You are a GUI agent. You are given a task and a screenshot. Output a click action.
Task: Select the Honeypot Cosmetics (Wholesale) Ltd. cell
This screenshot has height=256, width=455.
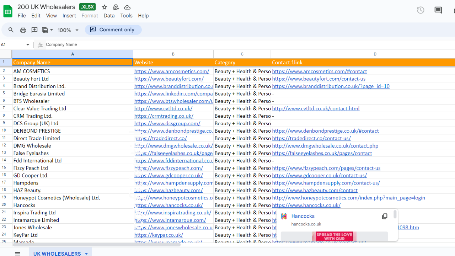(73, 198)
